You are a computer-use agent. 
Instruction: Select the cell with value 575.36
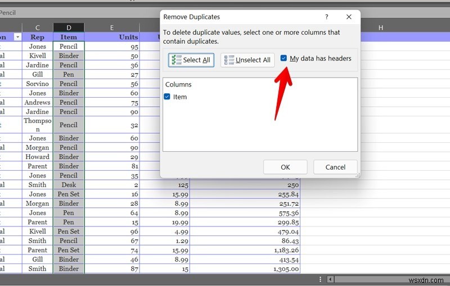coord(245,213)
